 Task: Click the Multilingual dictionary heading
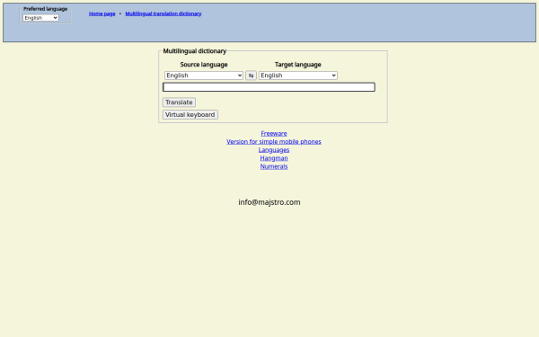pos(195,51)
